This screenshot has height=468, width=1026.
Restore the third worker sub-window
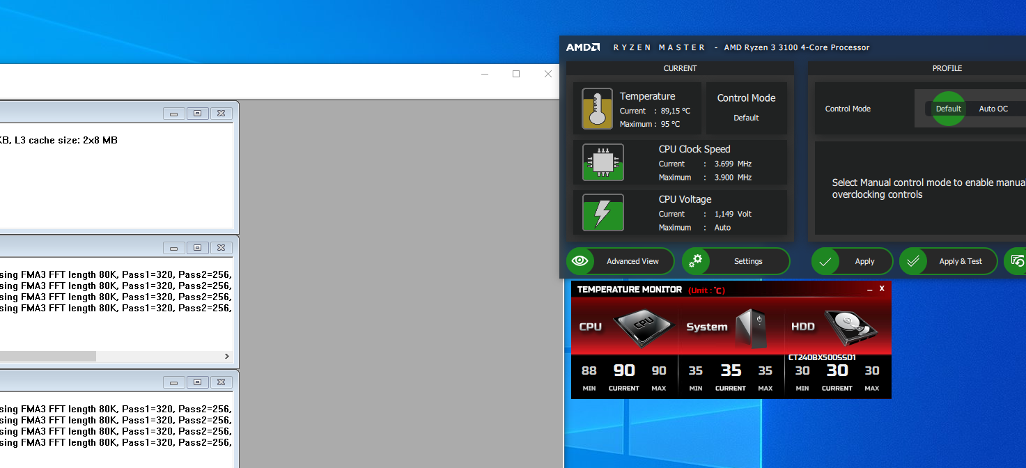pyautogui.click(x=198, y=382)
